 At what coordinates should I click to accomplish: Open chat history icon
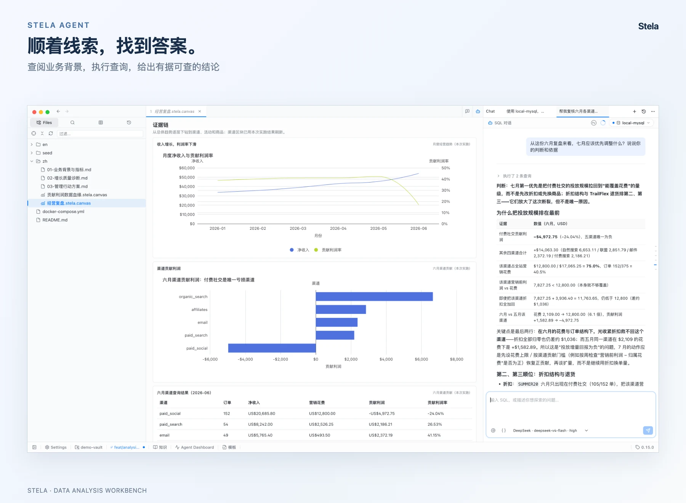[x=644, y=112]
